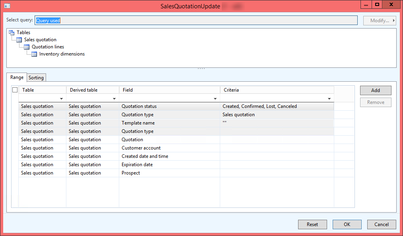Viewport: 403px width, 236px height.
Task: Open the Derived table filter dropdown
Action: click(114, 98)
